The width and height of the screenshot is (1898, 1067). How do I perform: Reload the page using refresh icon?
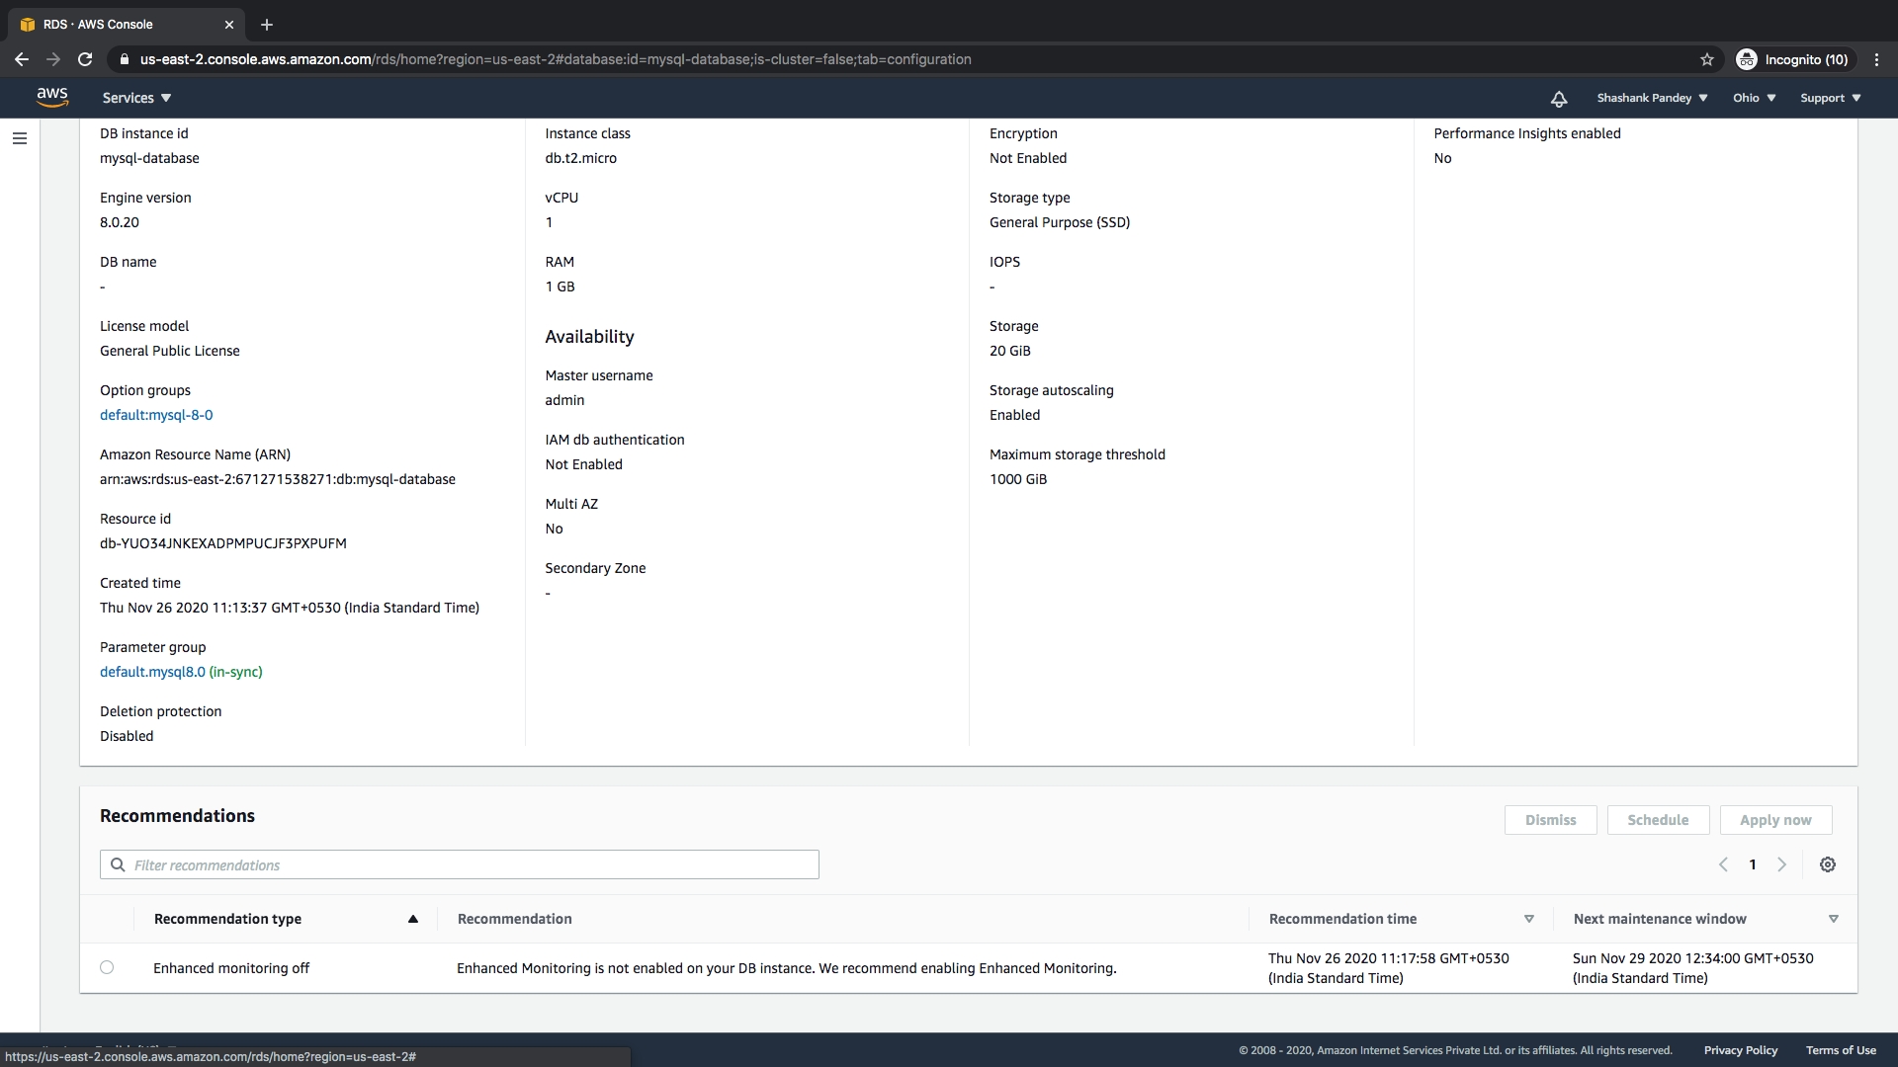85,59
